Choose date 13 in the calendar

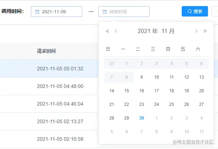coord(201,77)
